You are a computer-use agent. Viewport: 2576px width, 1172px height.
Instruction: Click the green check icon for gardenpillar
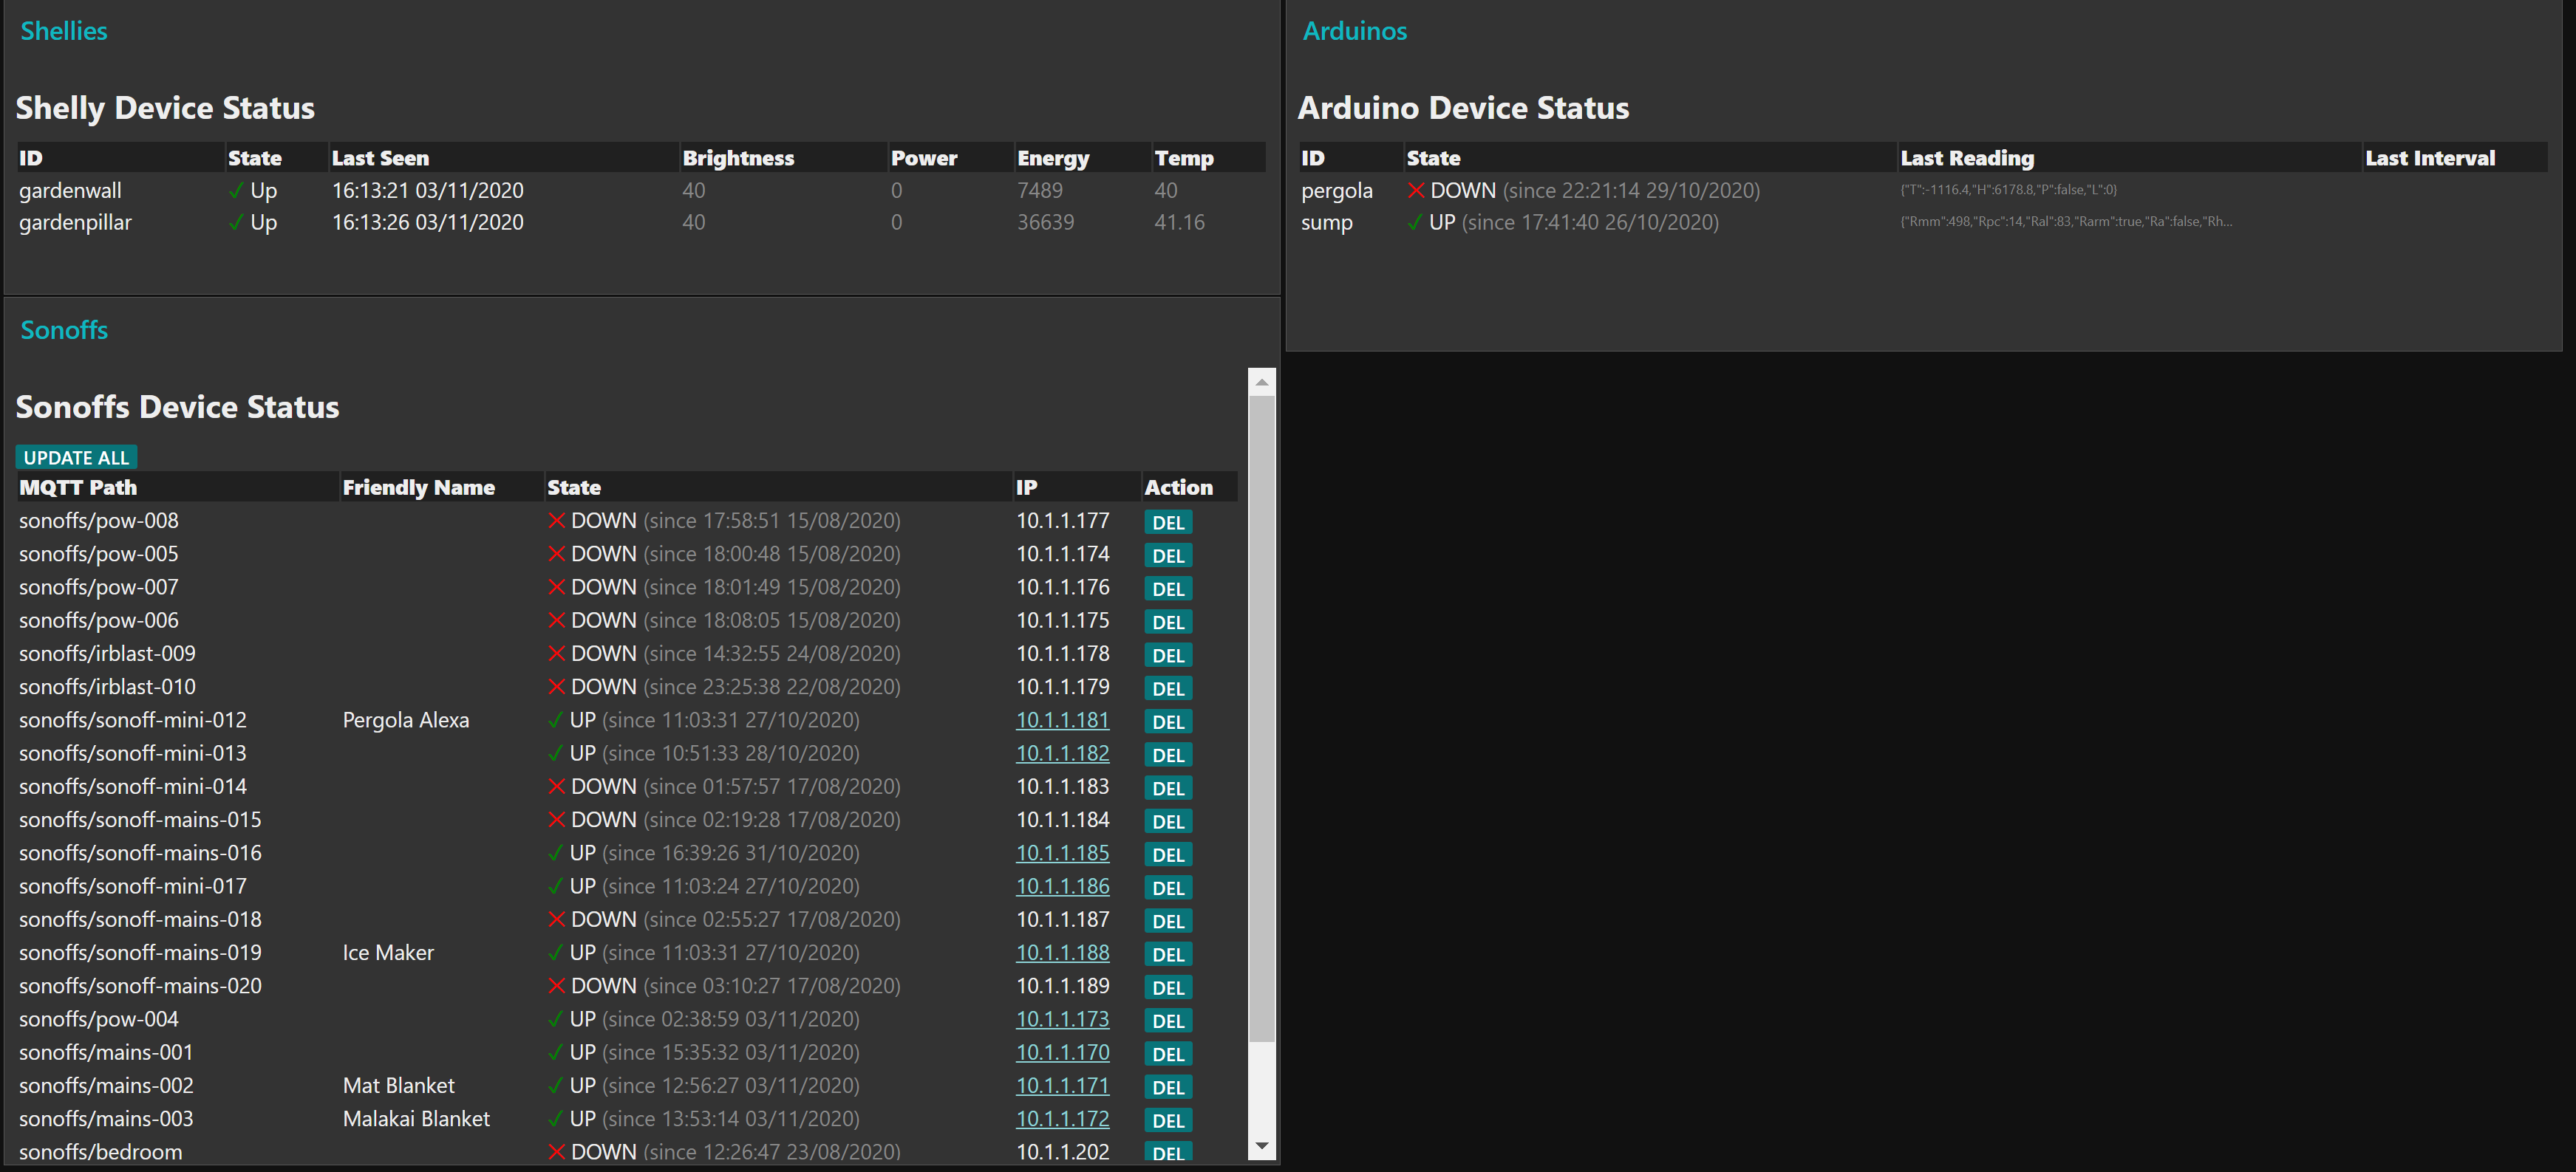tap(236, 222)
